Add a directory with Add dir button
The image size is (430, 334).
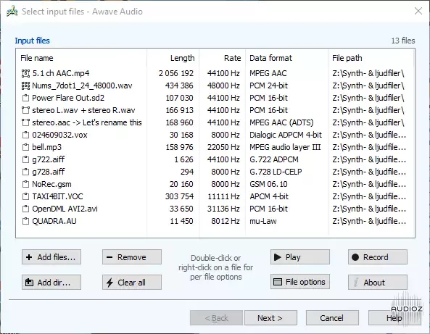51,283
